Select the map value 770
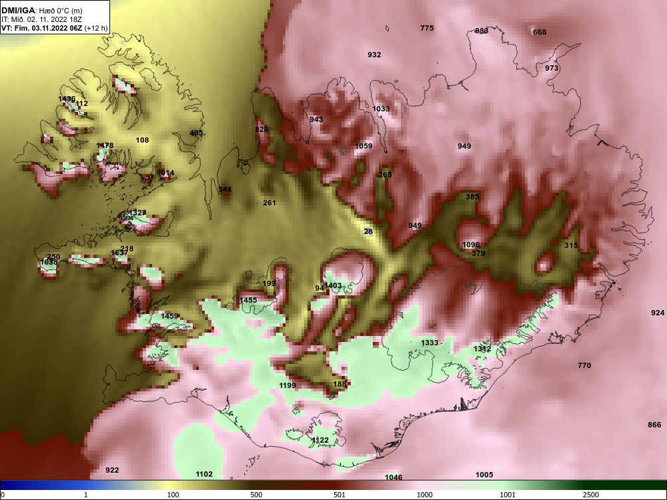Screen dimensions: 667x500 (x=584, y=365)
